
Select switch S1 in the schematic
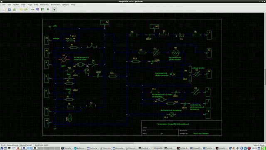(92, 47)
